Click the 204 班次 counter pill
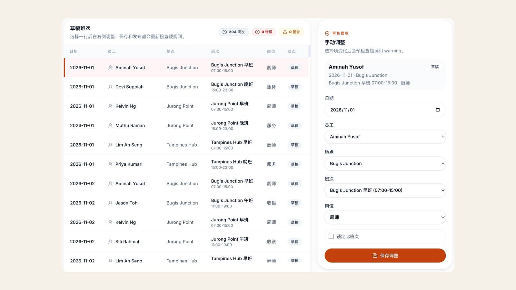The width and height of the screenshot is (516, 290). (233, 32)
